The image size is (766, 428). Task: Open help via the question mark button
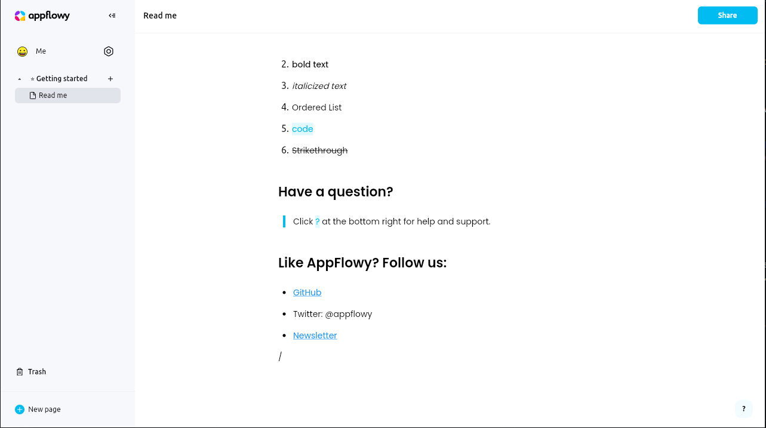pyautogui.click(x=743, y=409)
